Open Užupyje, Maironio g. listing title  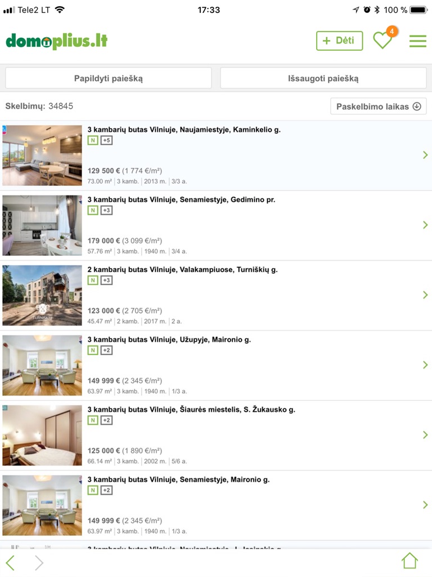(x=169, y=340)
